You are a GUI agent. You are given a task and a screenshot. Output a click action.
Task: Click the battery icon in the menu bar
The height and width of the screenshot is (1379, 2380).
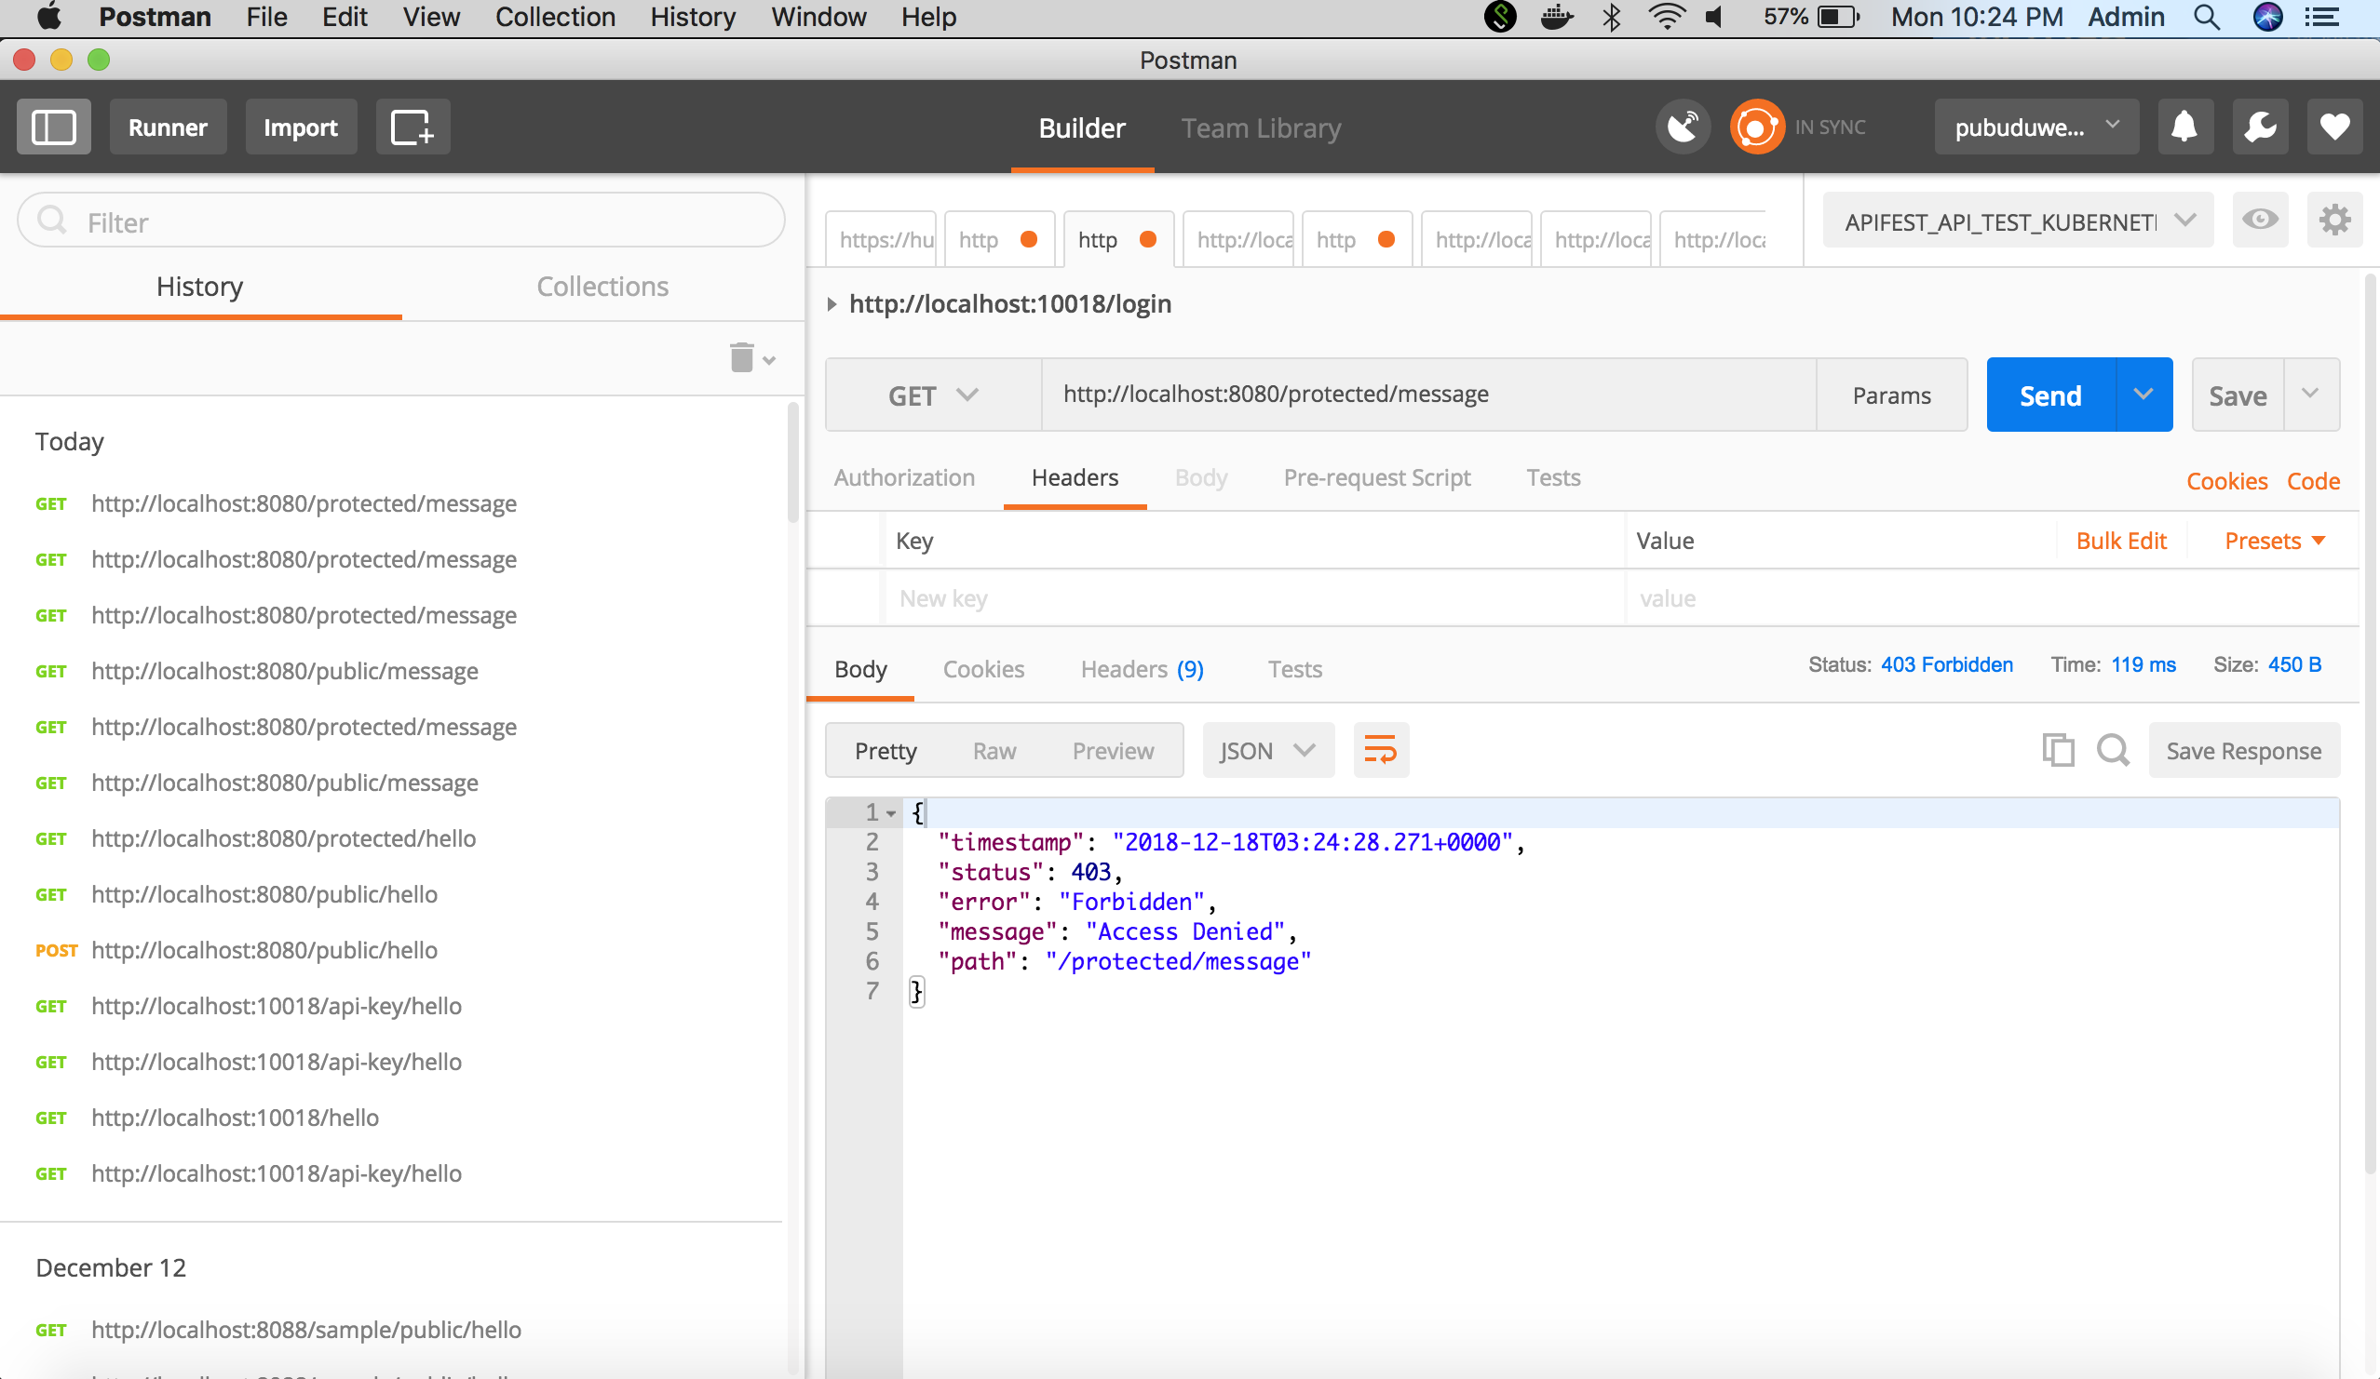(1839, 17)
